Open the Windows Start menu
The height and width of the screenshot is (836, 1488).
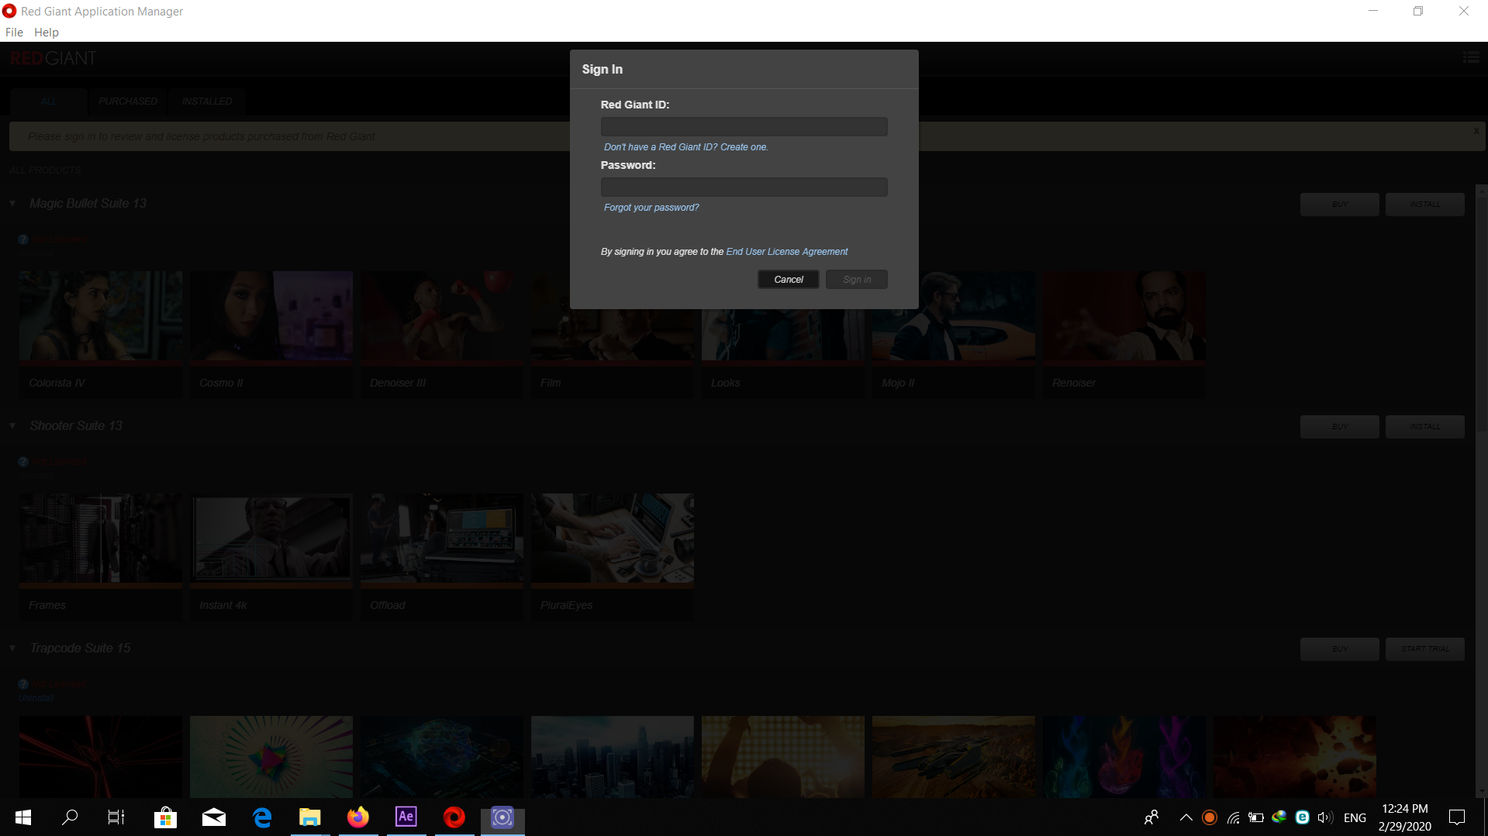(x=23, y=817)
